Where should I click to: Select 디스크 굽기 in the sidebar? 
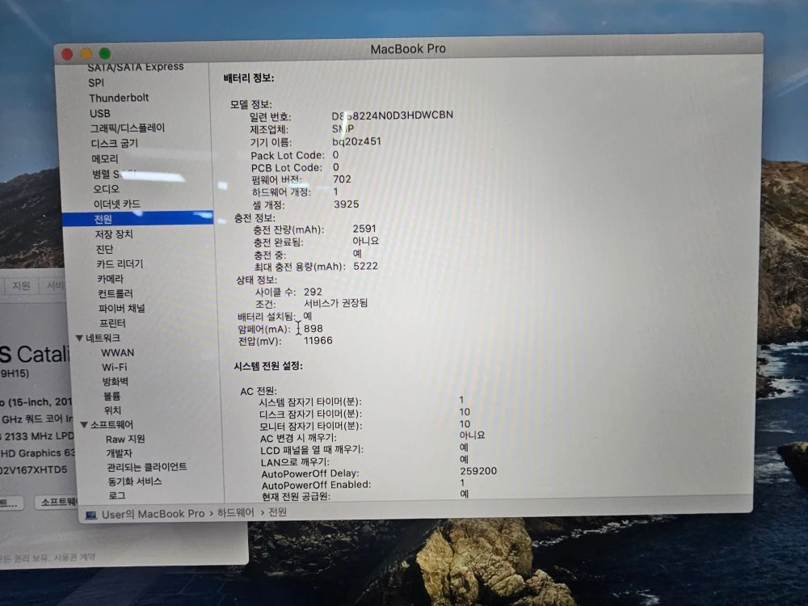115,143
